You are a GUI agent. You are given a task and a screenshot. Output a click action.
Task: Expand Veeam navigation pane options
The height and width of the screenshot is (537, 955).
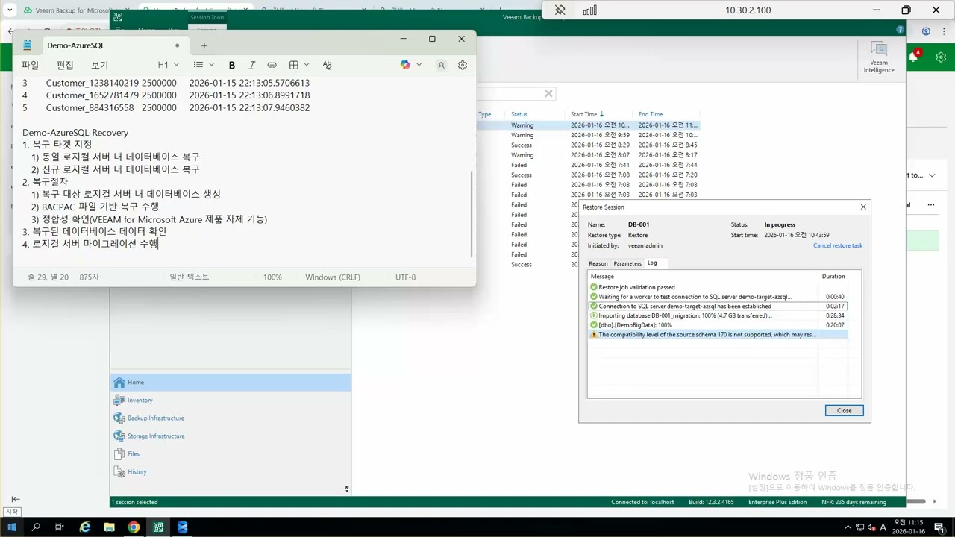[x=346, y=489]
